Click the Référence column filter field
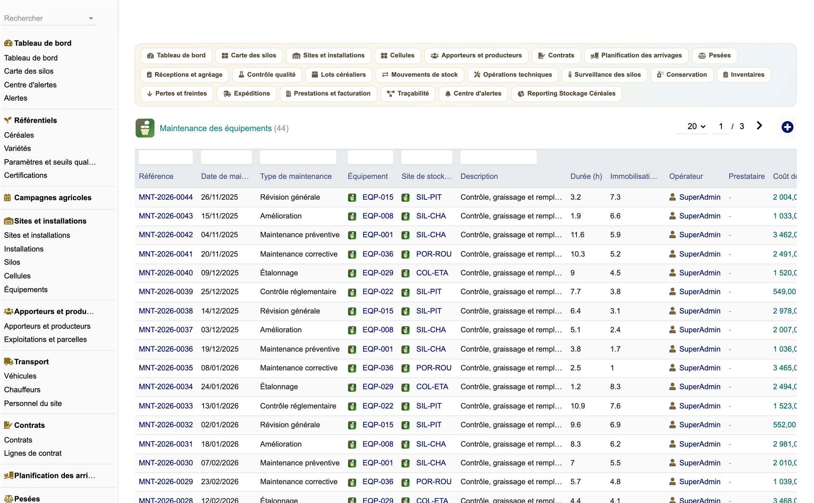Screen dimensions: 814x503 pos(166,157)
